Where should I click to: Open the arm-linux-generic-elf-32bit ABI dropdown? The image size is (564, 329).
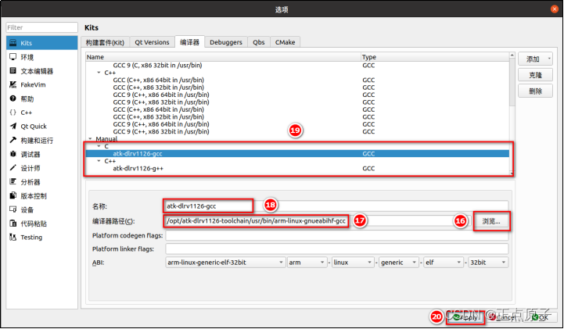(225, 263)
